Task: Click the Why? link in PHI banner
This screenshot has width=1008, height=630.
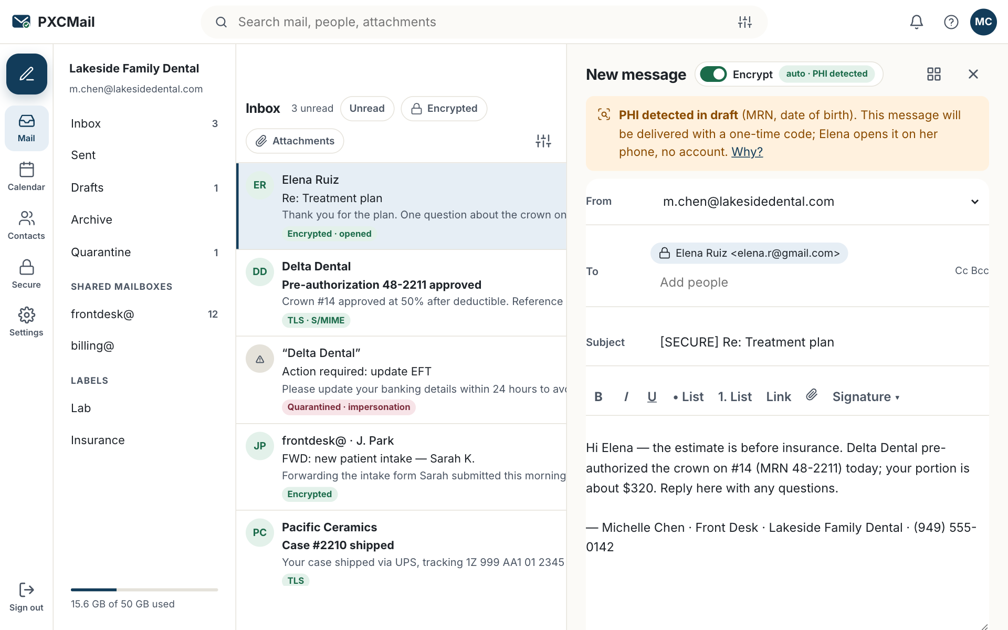Action: coord(747,152)
